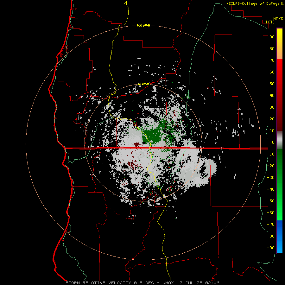Click the 30 value on the velocity scale

click(272, 107)
